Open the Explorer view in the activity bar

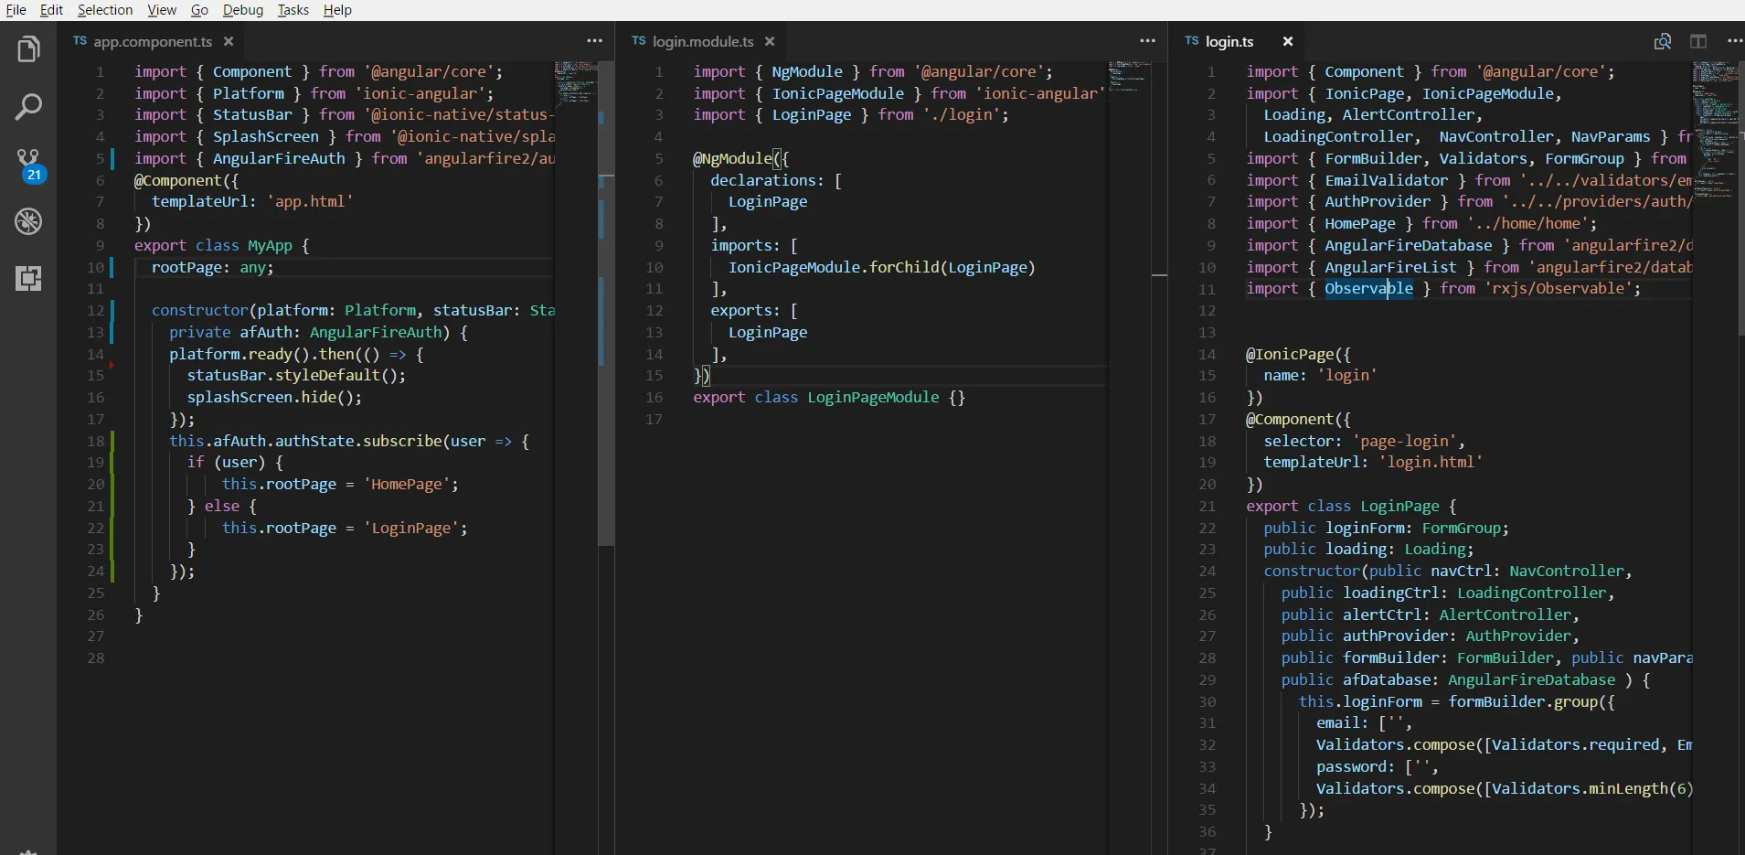(x=28, y=49)
